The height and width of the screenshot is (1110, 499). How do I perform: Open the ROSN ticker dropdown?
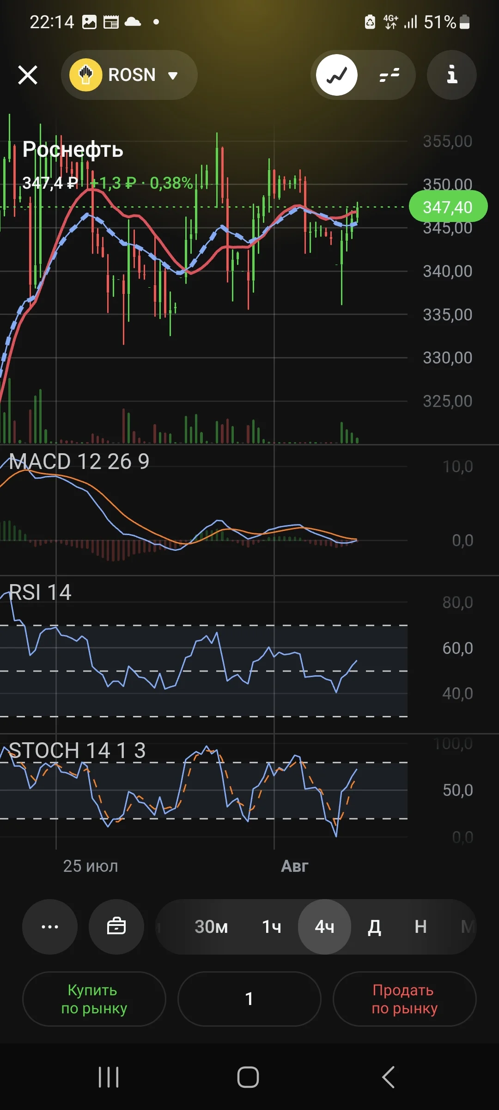pyautogui.click(x=129, y=75)
